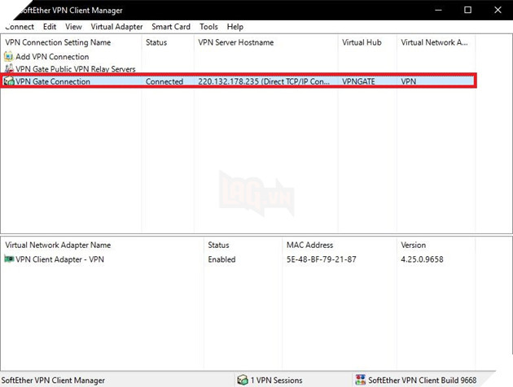Open the View menu
The height and width of the screenshot is (387, 513).
point(73,27)
